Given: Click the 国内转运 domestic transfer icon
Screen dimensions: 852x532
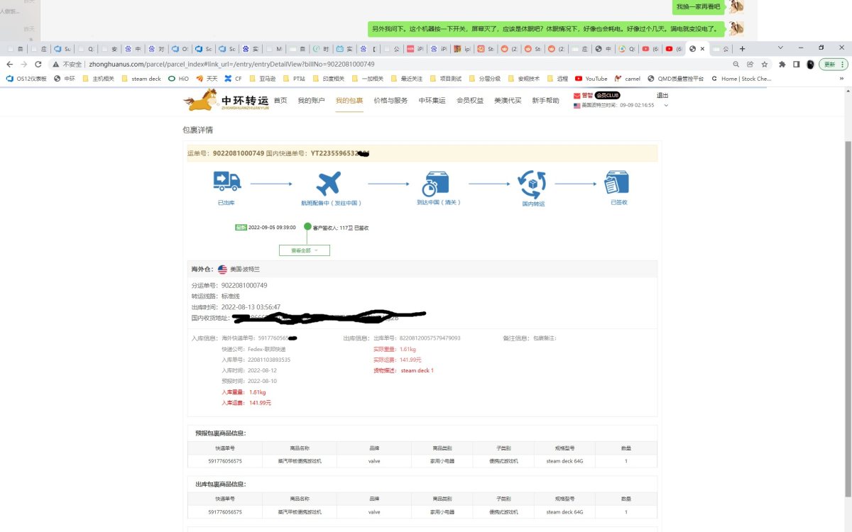Looking at the screenshot, I should coord(532,184).
